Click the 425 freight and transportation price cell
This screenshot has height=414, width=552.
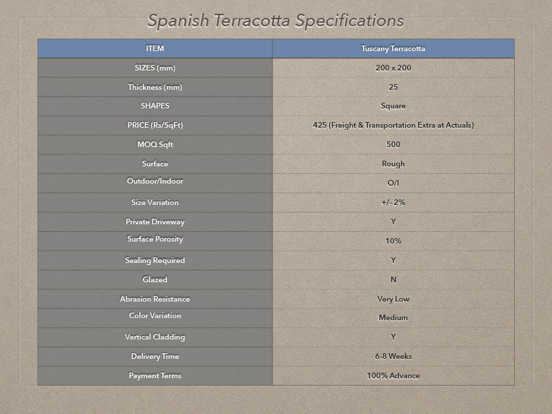[x=393, y=126]
